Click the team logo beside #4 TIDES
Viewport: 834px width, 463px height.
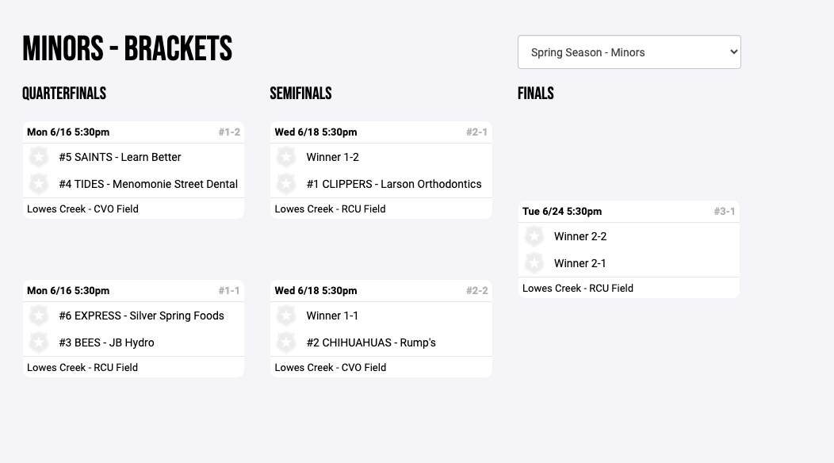39,184
